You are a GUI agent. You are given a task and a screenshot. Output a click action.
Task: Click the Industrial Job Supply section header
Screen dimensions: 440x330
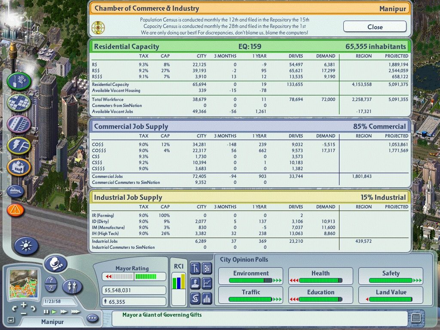click(250, 198)
